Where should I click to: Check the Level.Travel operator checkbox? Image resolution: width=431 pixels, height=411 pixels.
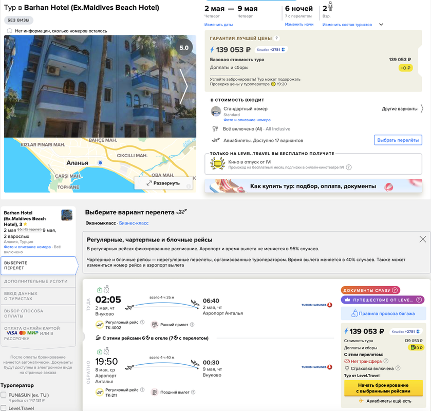tap(4, 408)
